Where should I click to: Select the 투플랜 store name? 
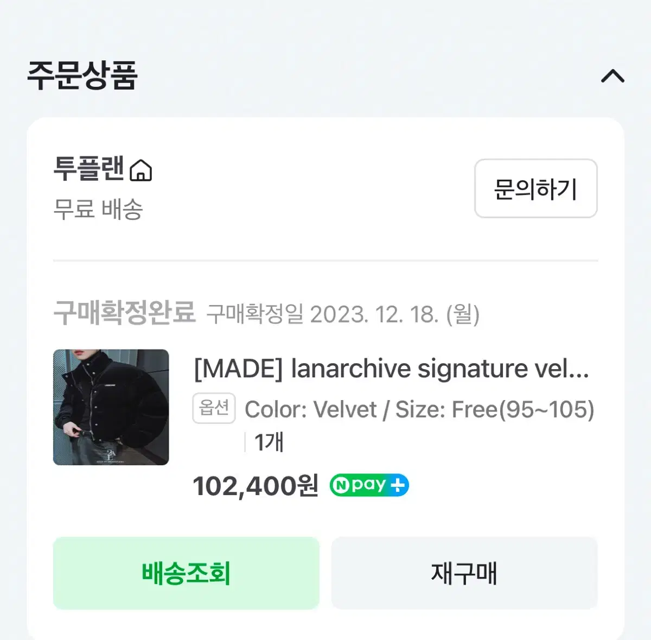pos(90,169)
